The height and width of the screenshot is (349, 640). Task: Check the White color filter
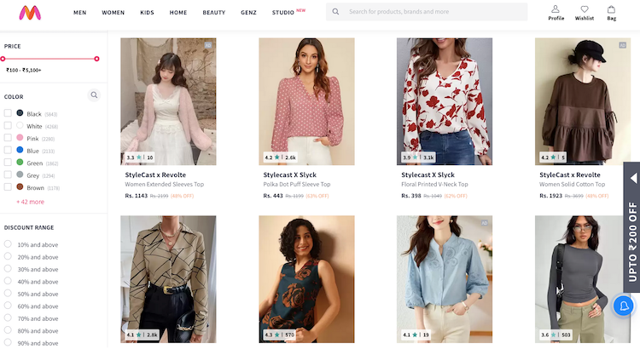8,125
